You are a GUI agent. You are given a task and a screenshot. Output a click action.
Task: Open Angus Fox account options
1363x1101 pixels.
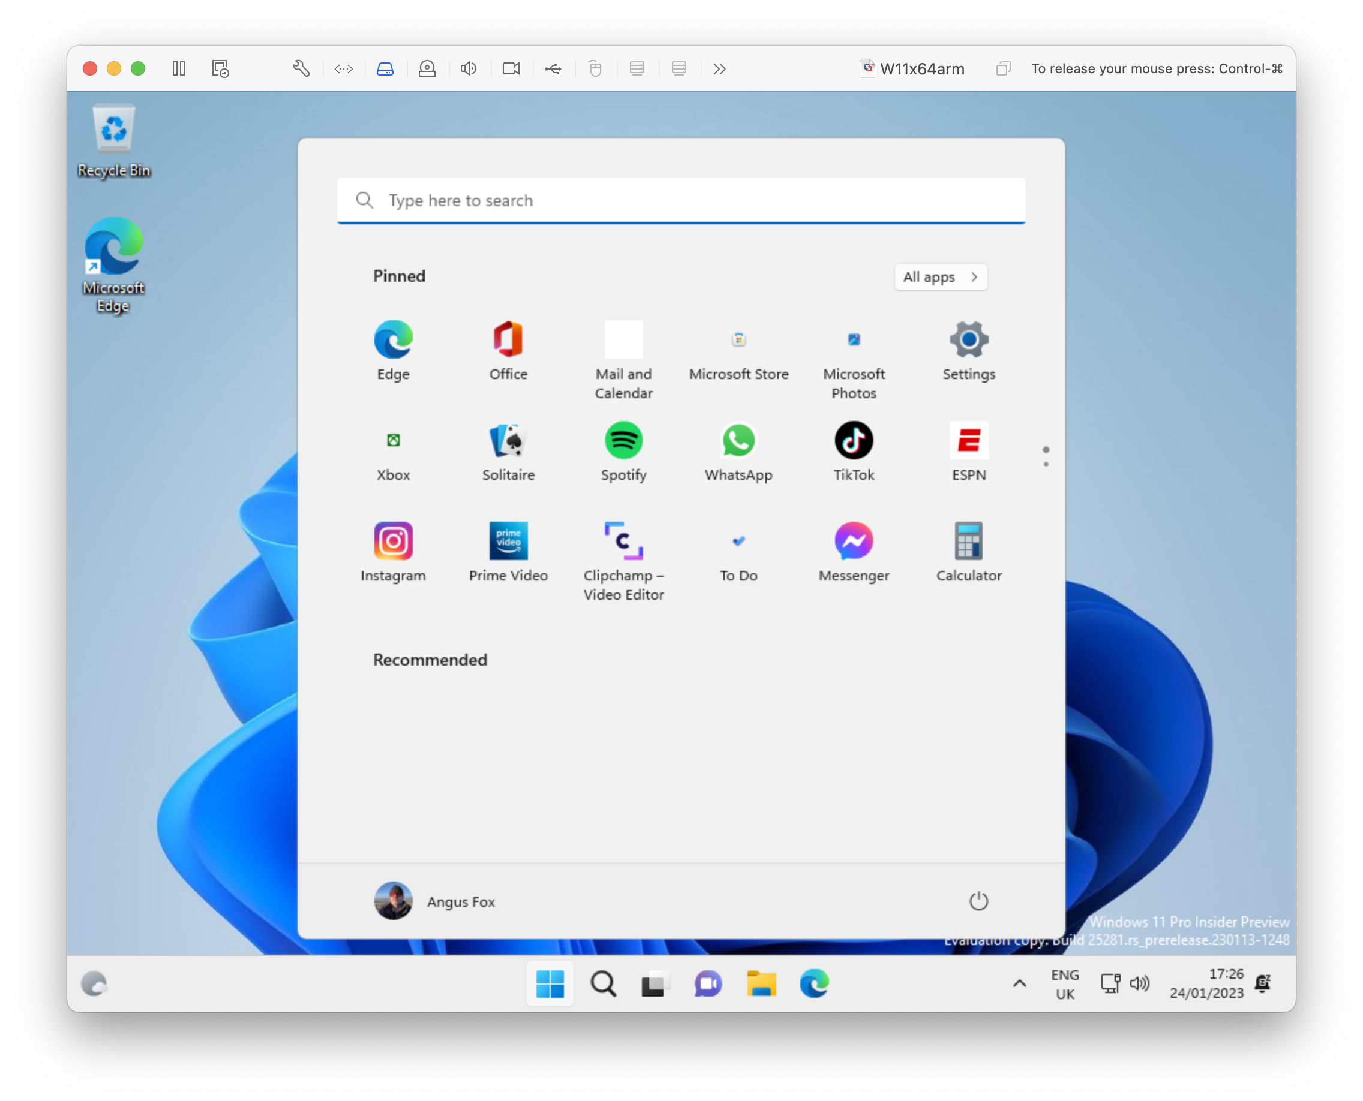[x=436, y=901]
